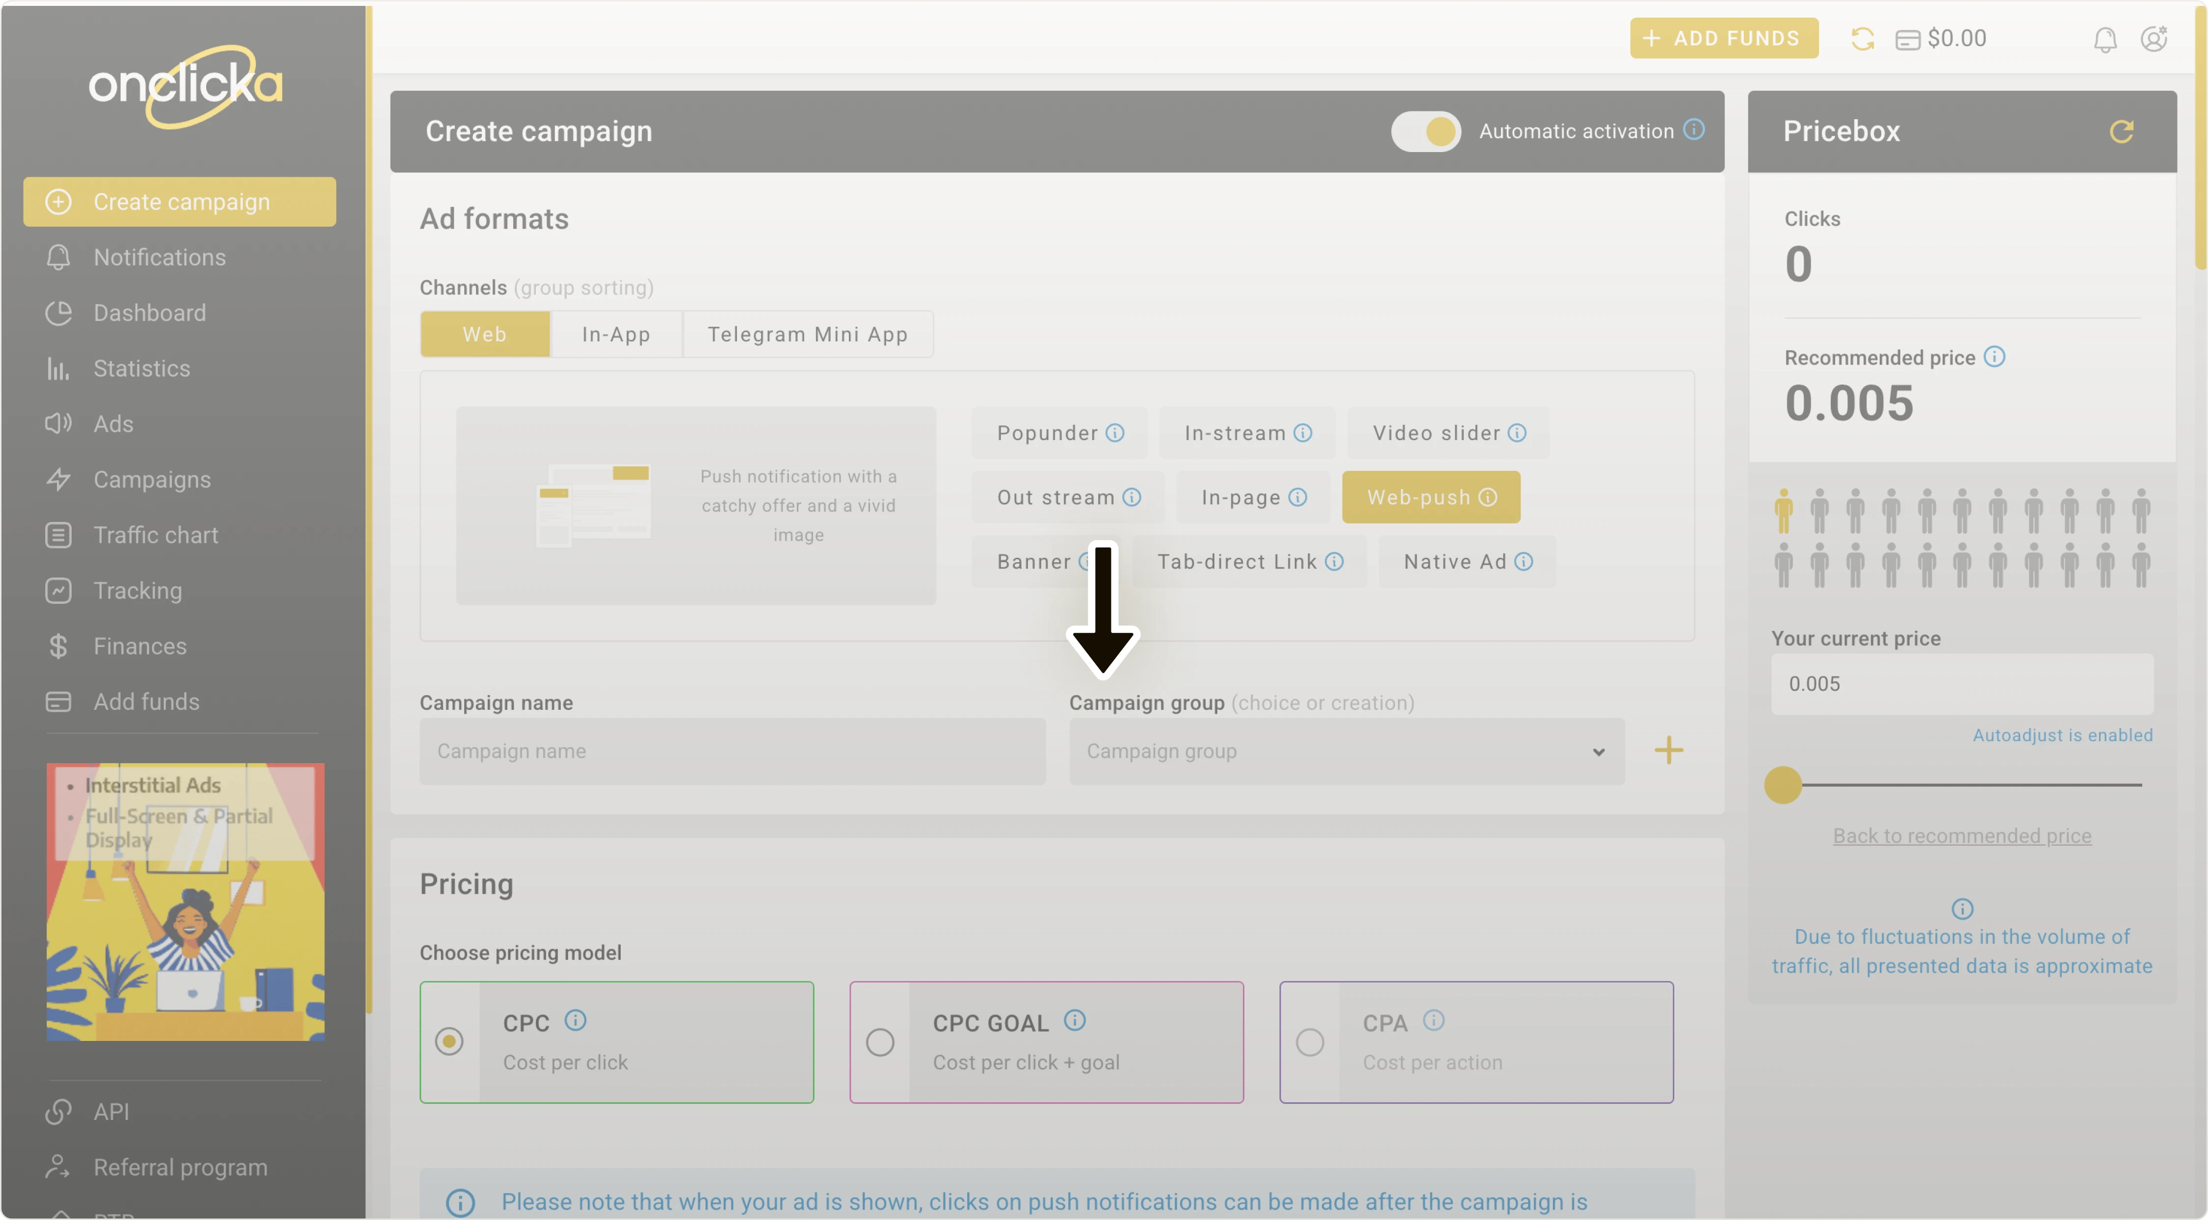Open Statistics from the sidebar menu

pos(141,368)
